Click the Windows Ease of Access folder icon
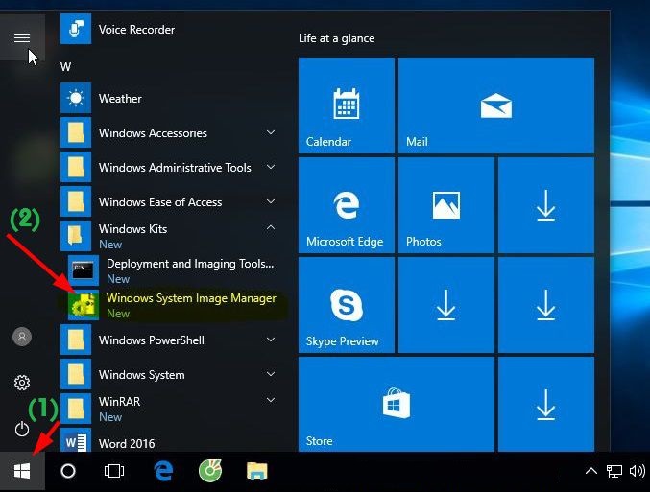This screenshot has width=650, height=492. tap(76, 201)
